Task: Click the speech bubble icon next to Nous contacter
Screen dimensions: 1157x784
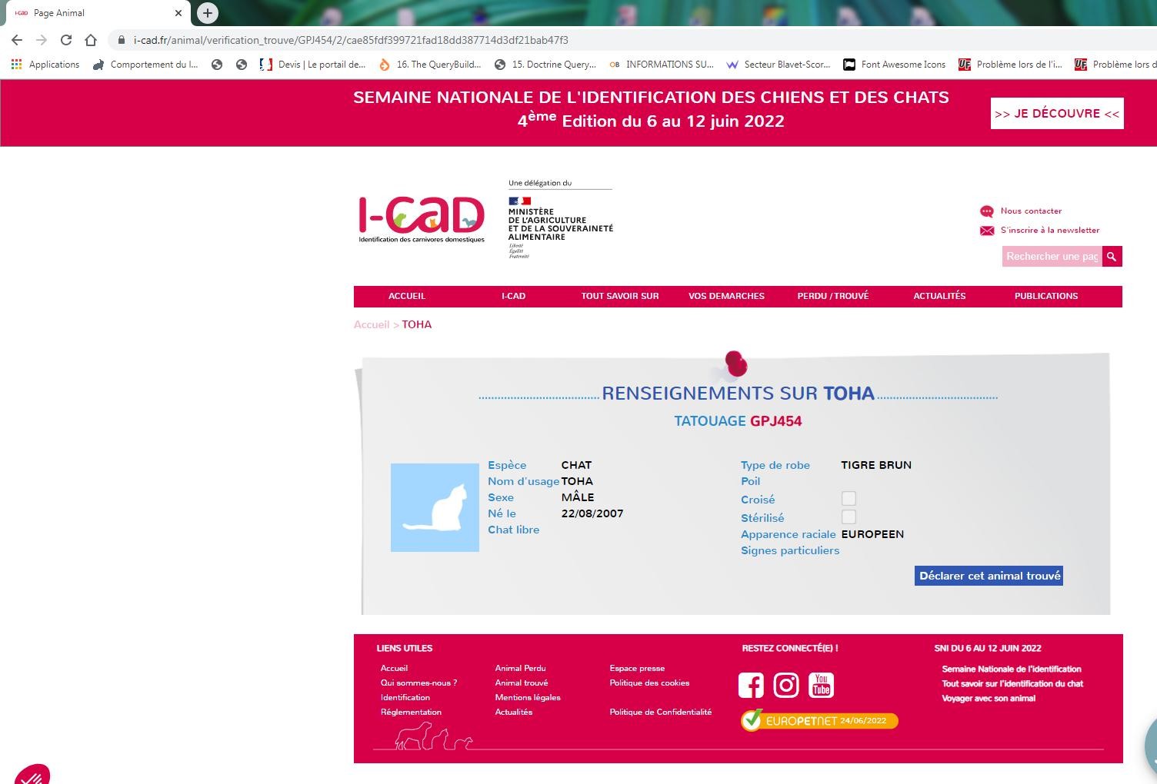Action: tap(987, 211)
